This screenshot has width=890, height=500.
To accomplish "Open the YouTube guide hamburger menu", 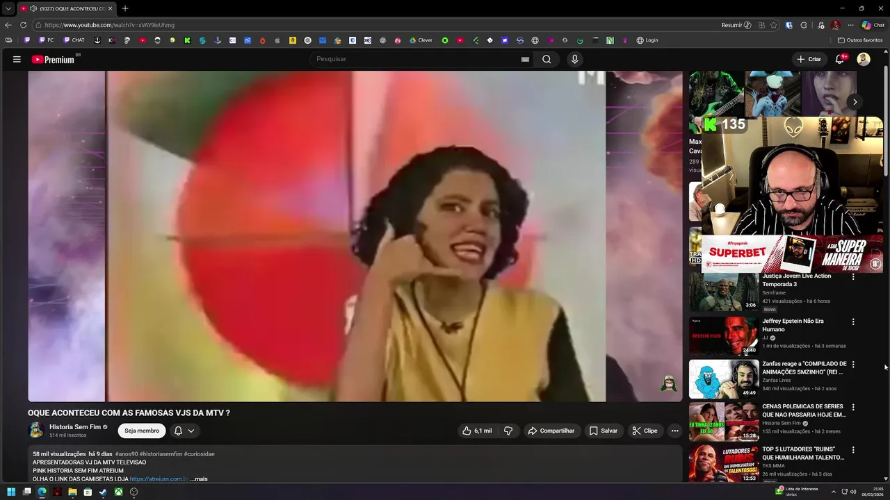I will coord(17,59).
